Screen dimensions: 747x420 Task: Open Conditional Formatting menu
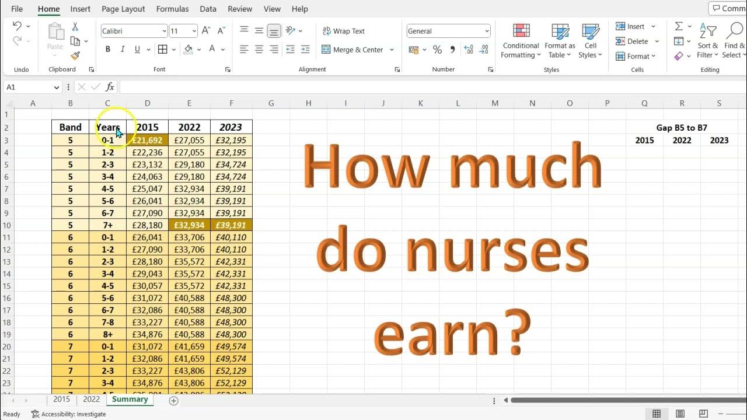[521, 41]
